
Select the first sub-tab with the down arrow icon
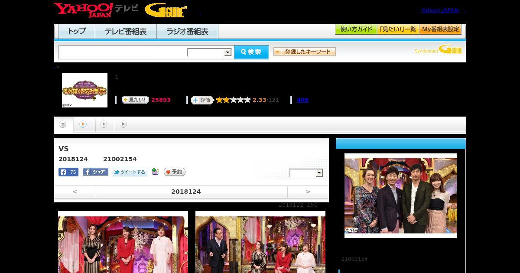(63, 125)
